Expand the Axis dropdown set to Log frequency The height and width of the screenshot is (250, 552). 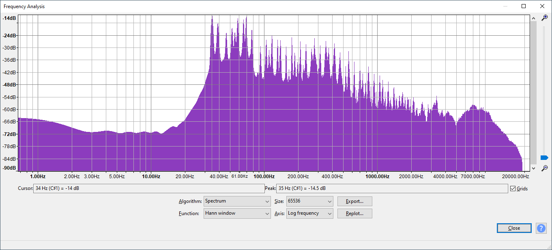(x=310, y=213)
